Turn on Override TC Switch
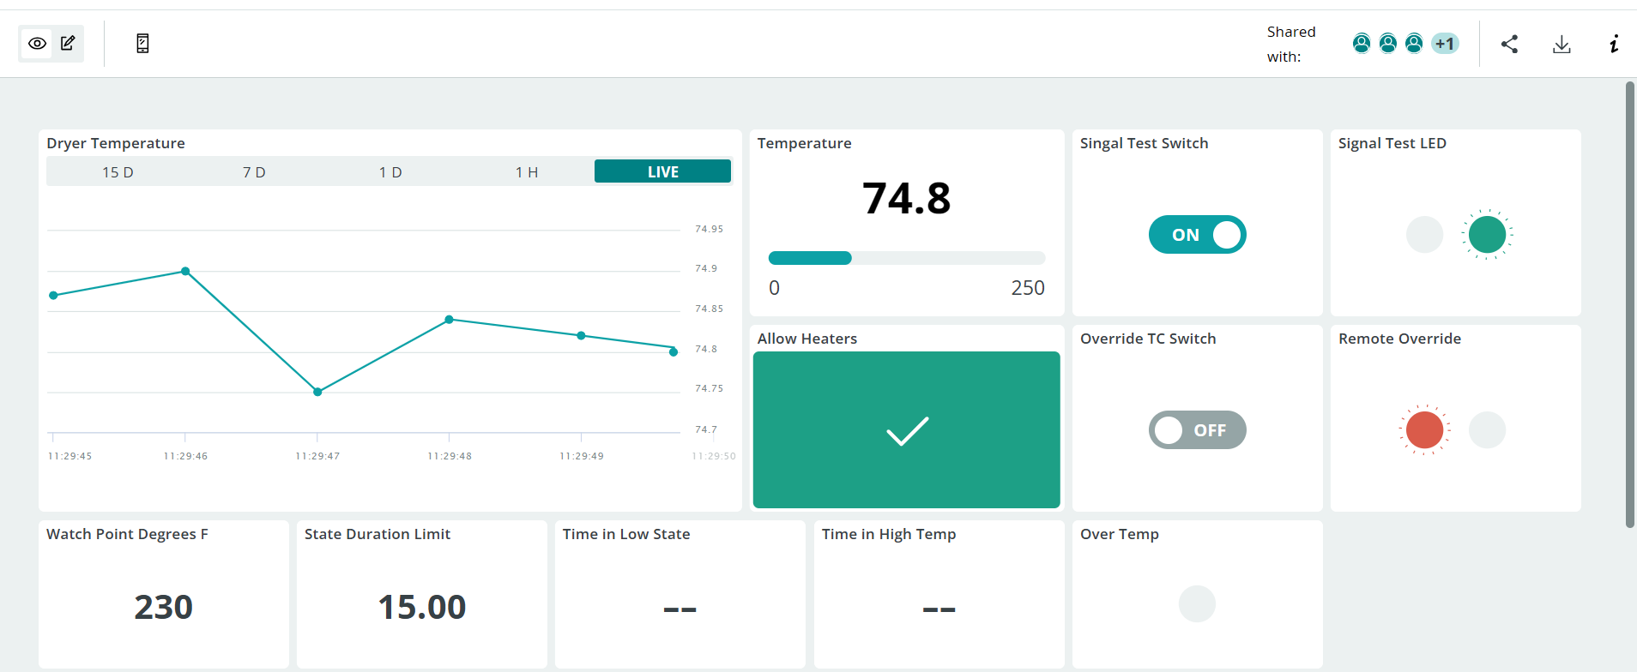The image size is (1637, 672). coord(1197,430)
